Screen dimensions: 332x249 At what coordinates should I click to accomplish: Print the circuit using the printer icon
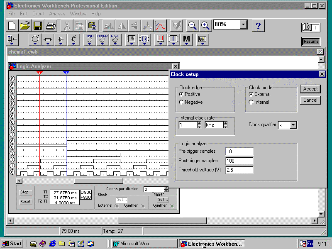coord(51,26)
